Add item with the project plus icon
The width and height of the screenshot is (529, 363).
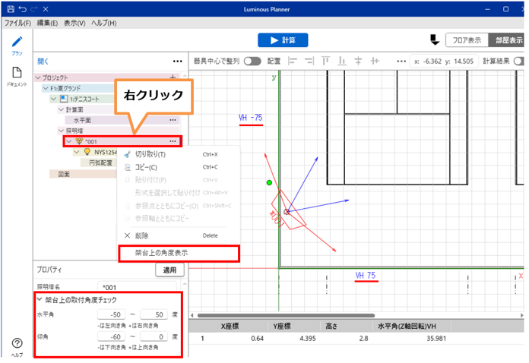pos(173,77)
